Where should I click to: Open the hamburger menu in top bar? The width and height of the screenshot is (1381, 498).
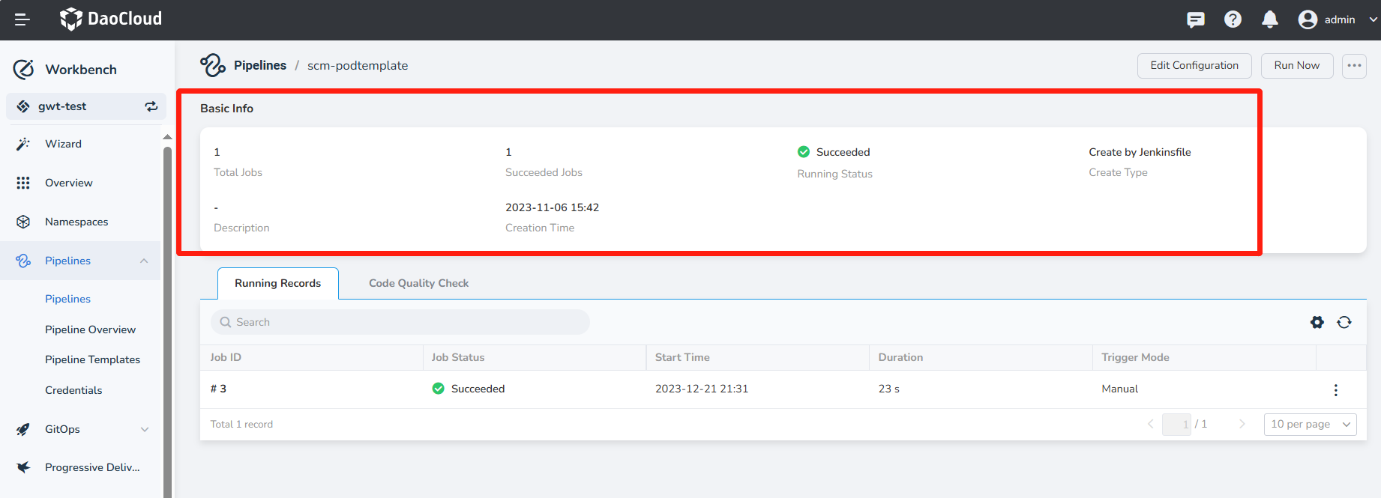coord(22,19)
